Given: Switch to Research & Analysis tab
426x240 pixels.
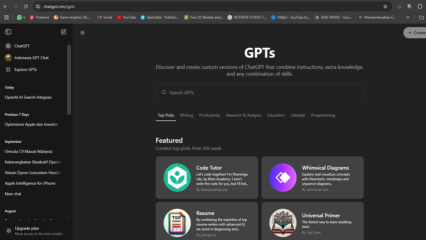Looking at the screenshot, I should (x=244, y=115).
